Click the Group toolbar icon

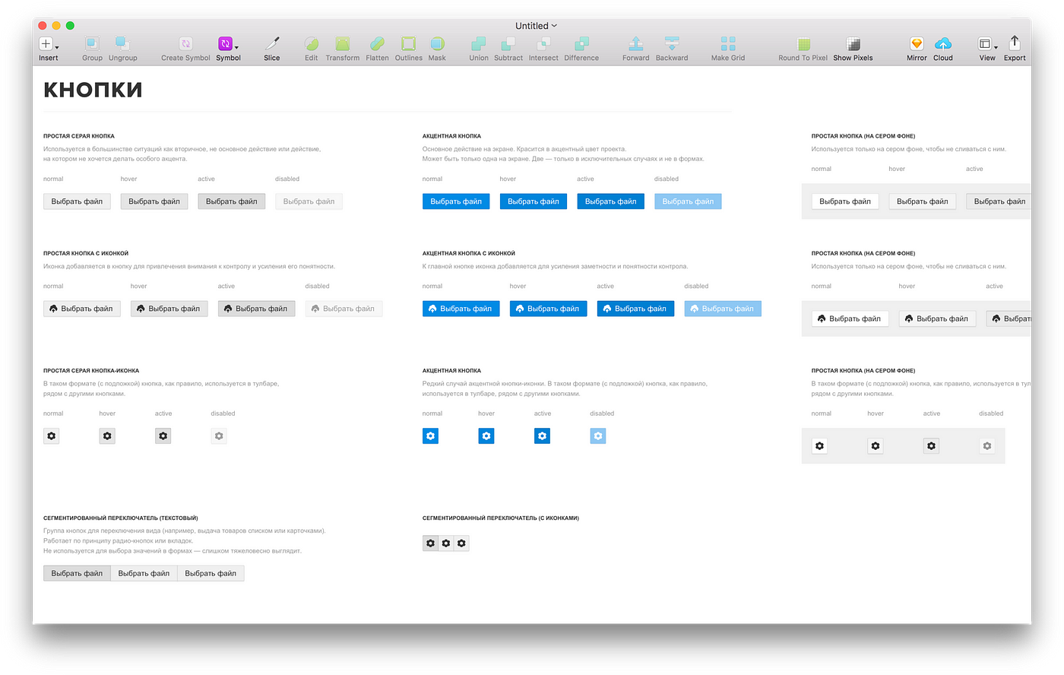92,43
